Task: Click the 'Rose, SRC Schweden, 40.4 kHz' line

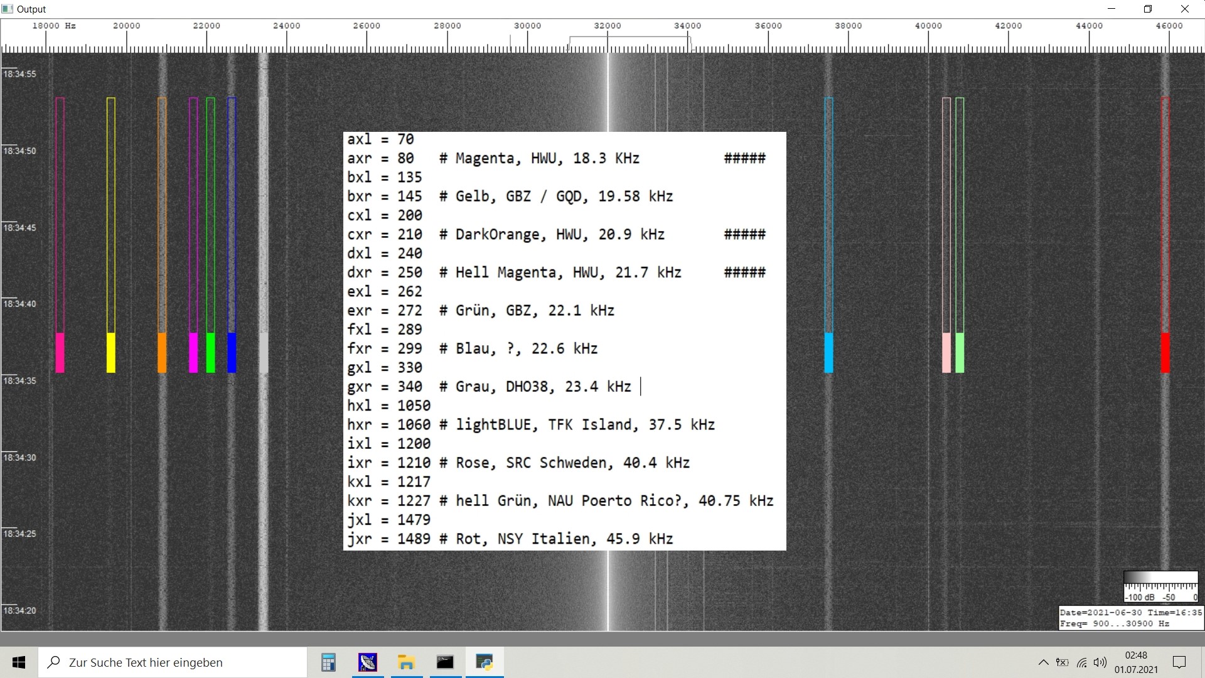Action: (572, 463)
